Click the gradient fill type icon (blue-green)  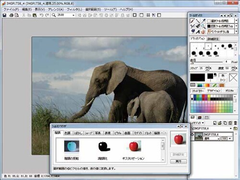tap(200, 85)
